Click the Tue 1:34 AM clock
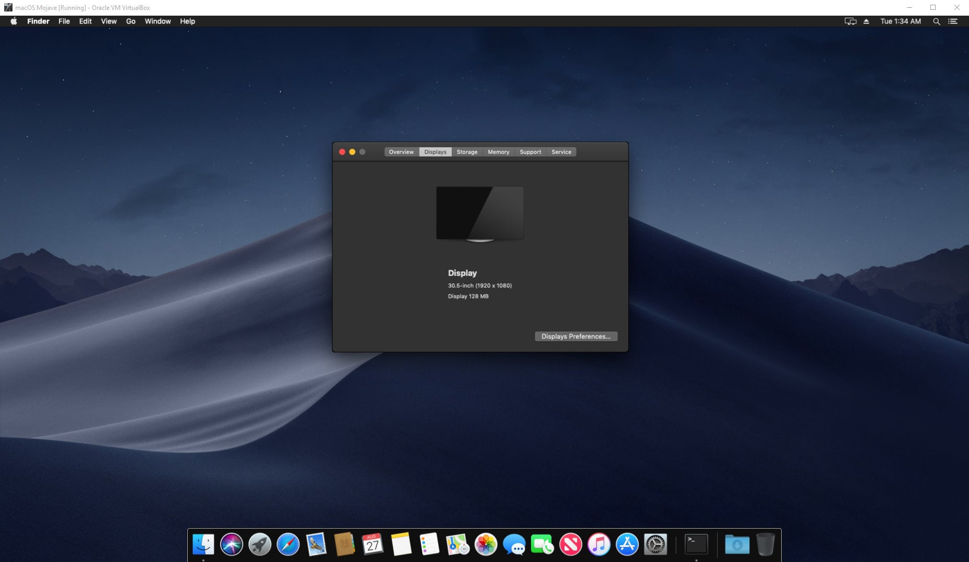The image size is (969, 562). [900, 21]
